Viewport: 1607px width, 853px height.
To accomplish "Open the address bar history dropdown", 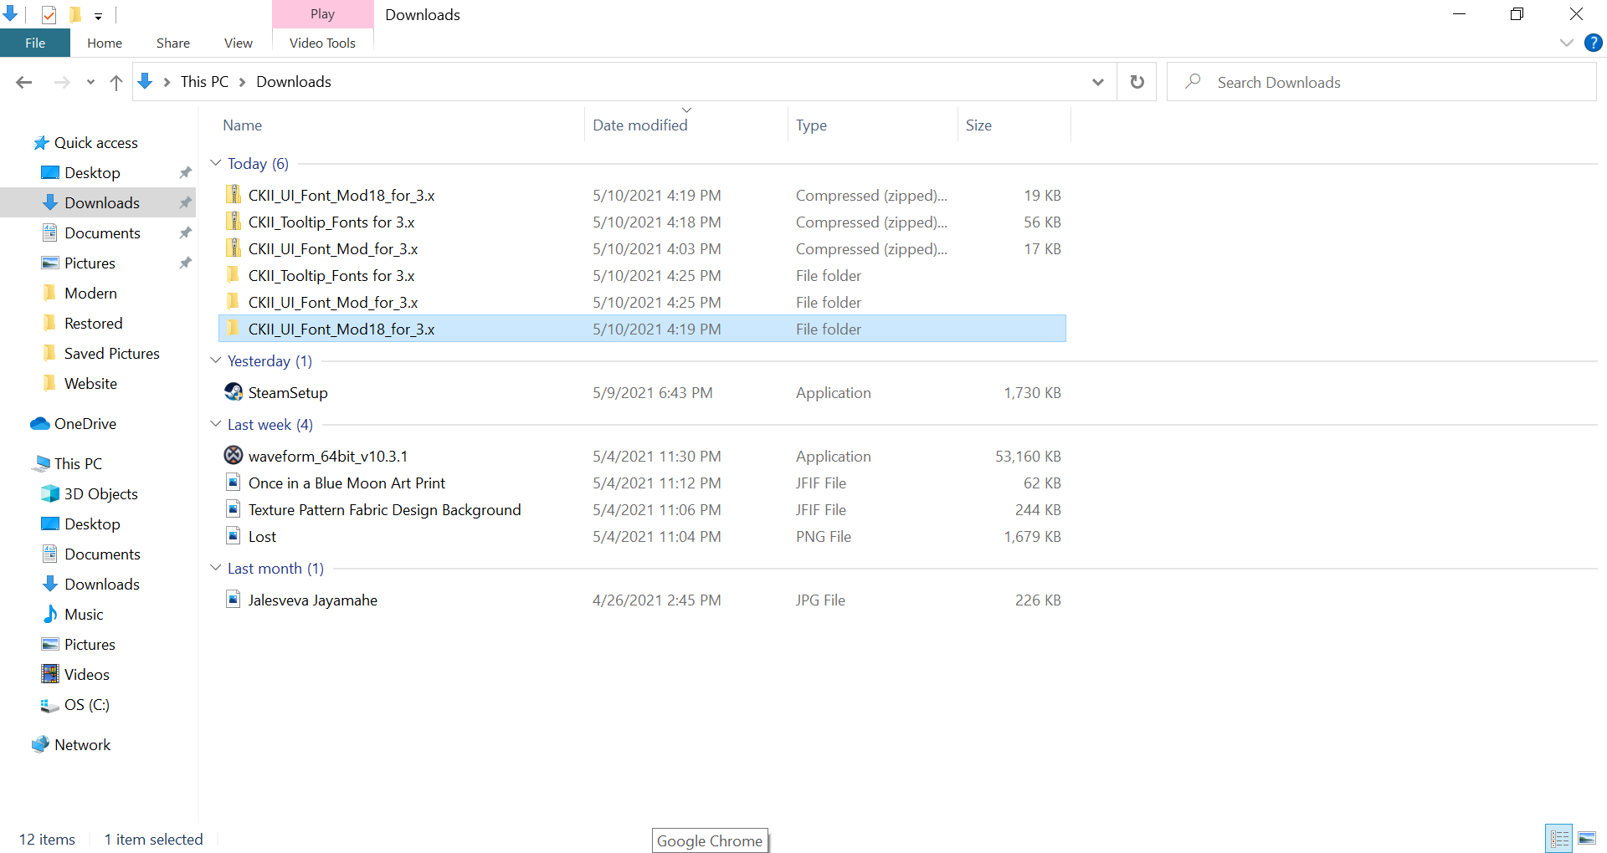I will click(1097, 82).
